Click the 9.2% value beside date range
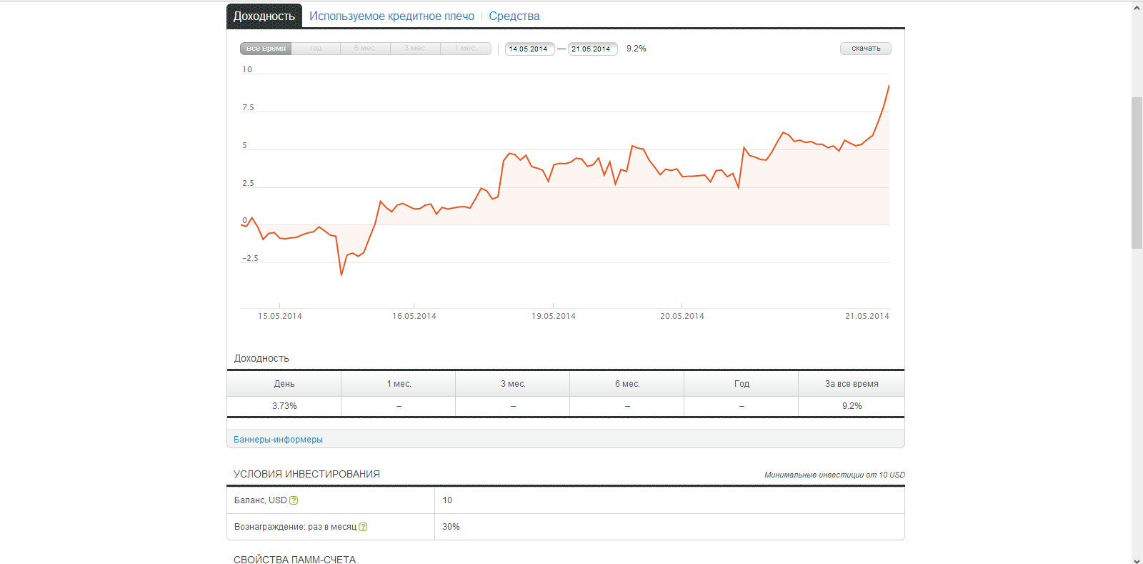Image resolution: width=1143 pixels, height=564 pixels. tap(637, 49)
